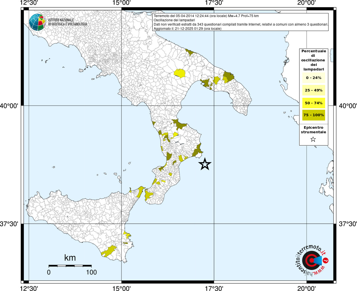The image size is (357, 291).
Task: Click the 37°30' latitude label on right edge
Action: (348, 224)
